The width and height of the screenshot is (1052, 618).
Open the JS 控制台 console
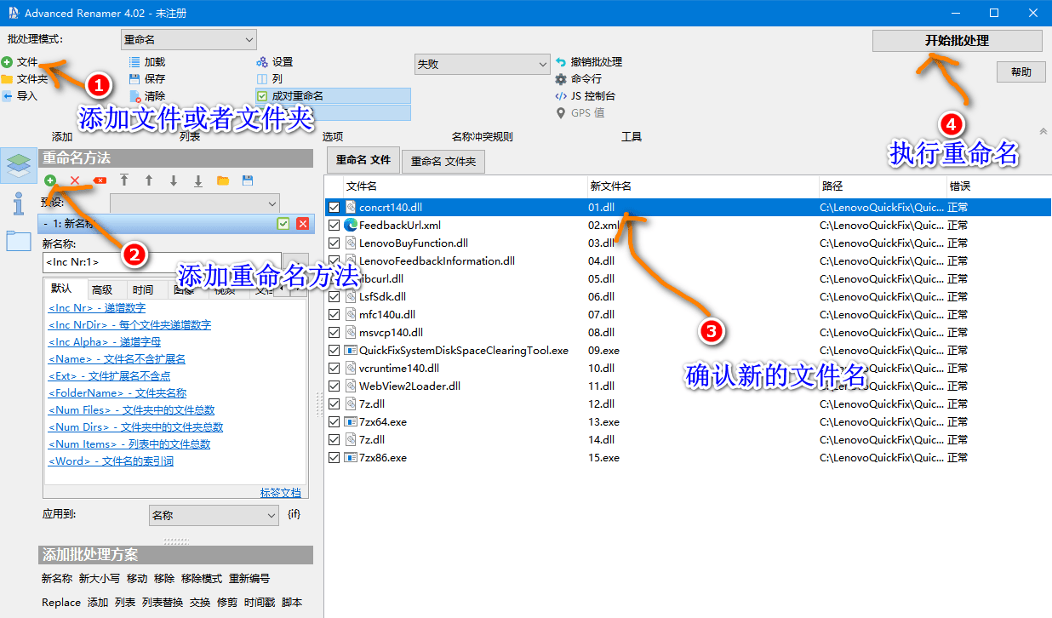(586, 96)
